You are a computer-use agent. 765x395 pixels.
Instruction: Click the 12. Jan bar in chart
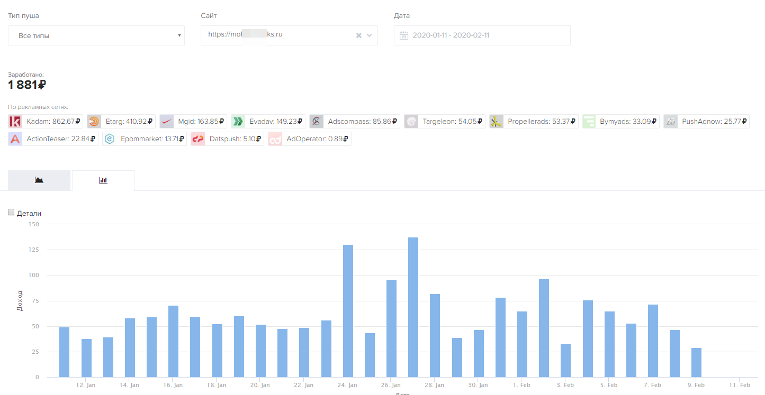86,358
